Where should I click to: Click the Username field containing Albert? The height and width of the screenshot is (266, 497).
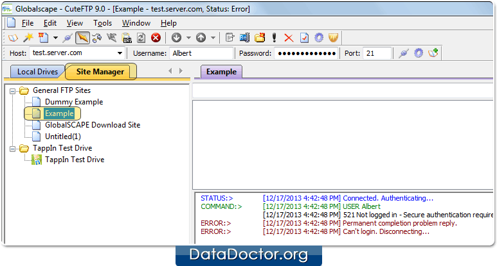tap(201, 53)
